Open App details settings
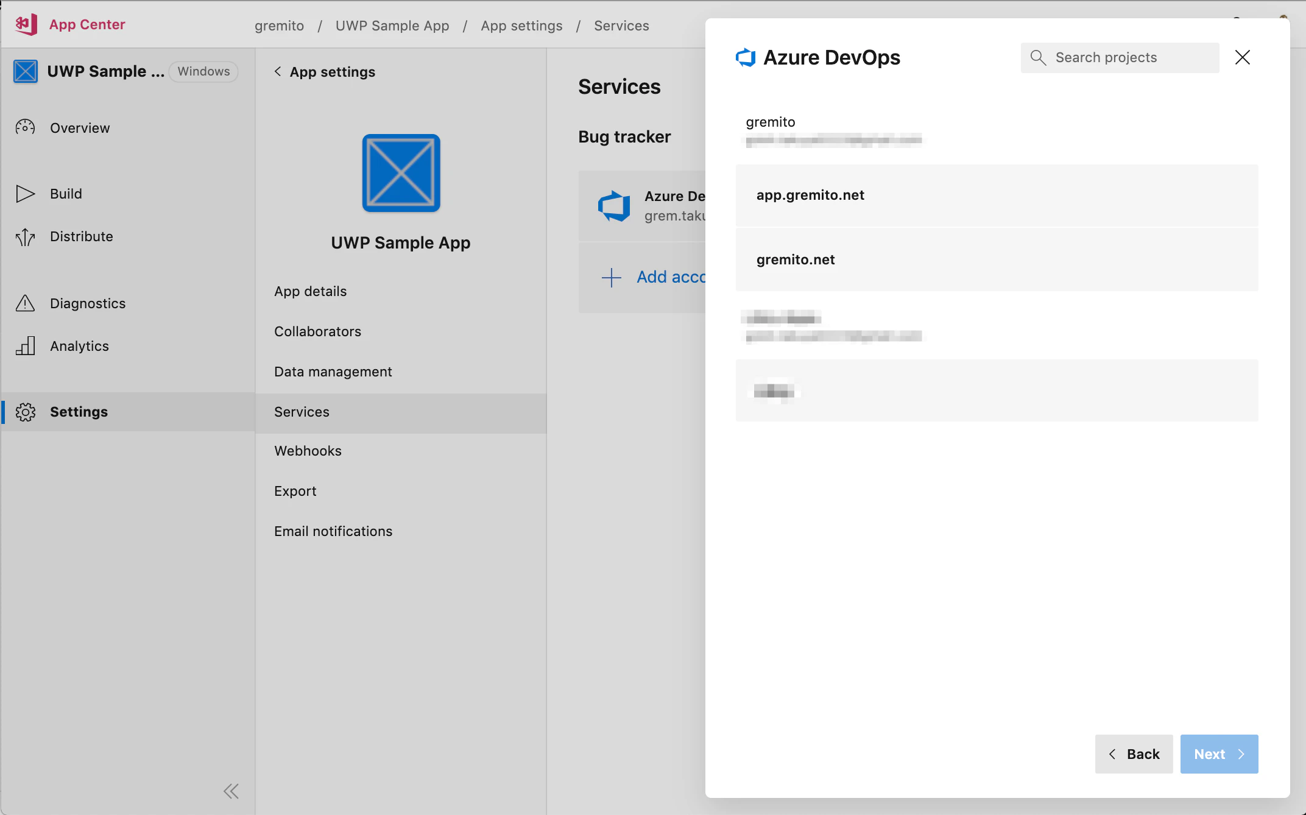The image size is (1306, 815). tap(311, 291)
